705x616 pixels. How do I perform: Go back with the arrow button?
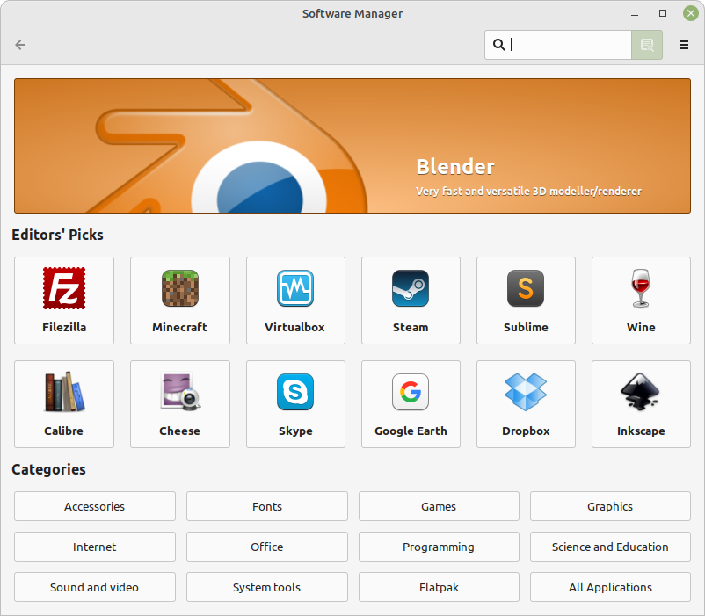(x=20, y=45)
